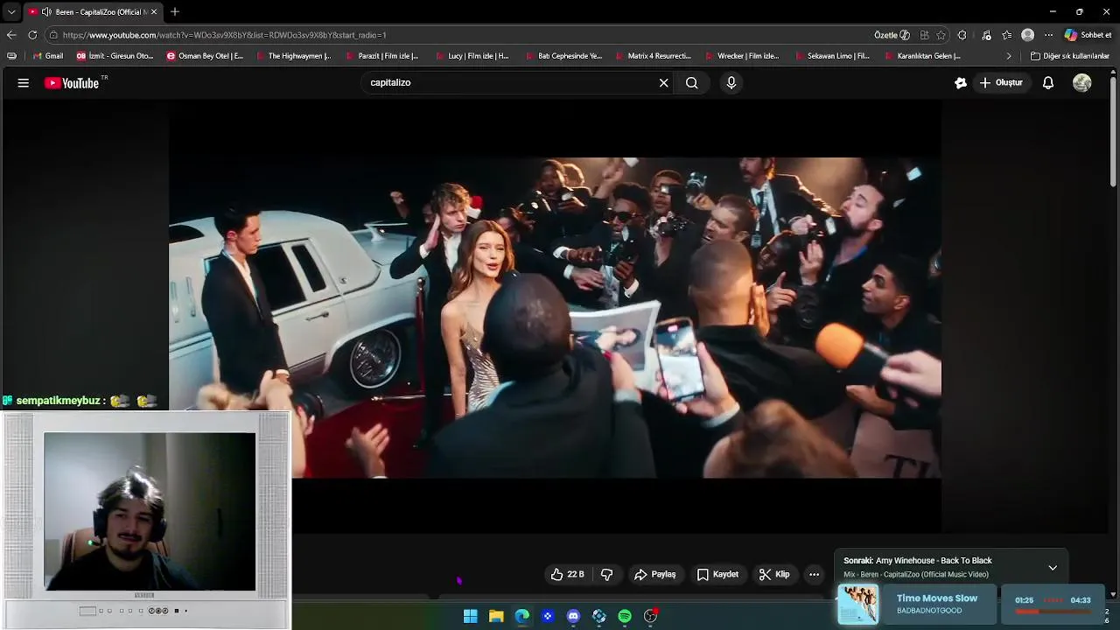This screenshot has height=630, width=1120.
Task: Start voice search with the microphone
Action: click(x=731, y=83)
